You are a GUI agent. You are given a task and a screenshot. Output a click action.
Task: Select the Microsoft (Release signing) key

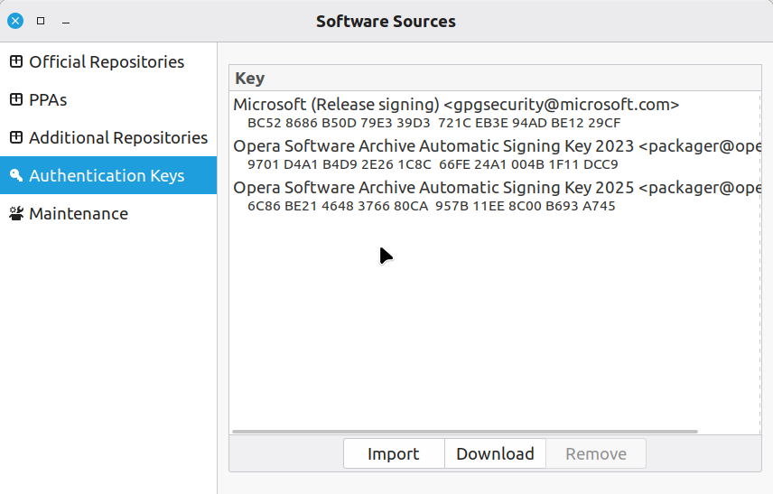[x=495, y=113]
